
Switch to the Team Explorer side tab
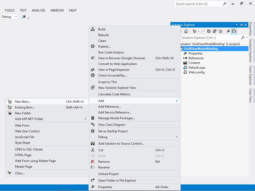[x=251, y=75]
